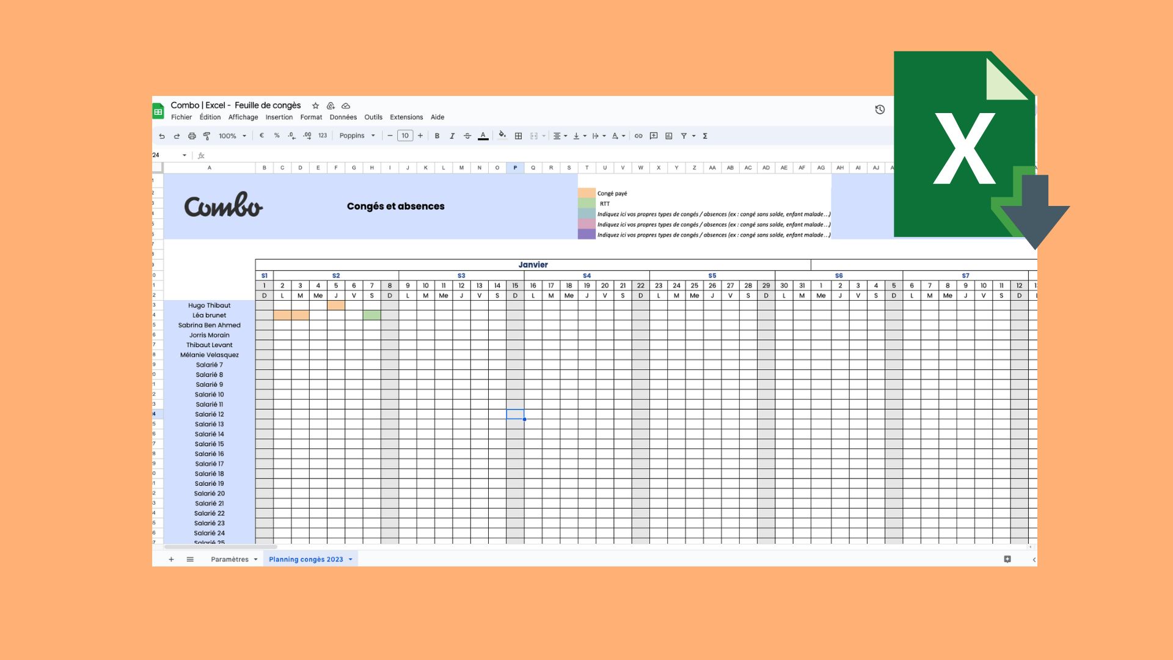Image resolution: width=1173 pixels, height=660 pixels.
Task: Star the spreadsheet as favorite
Action: click(x=315, y=105)
